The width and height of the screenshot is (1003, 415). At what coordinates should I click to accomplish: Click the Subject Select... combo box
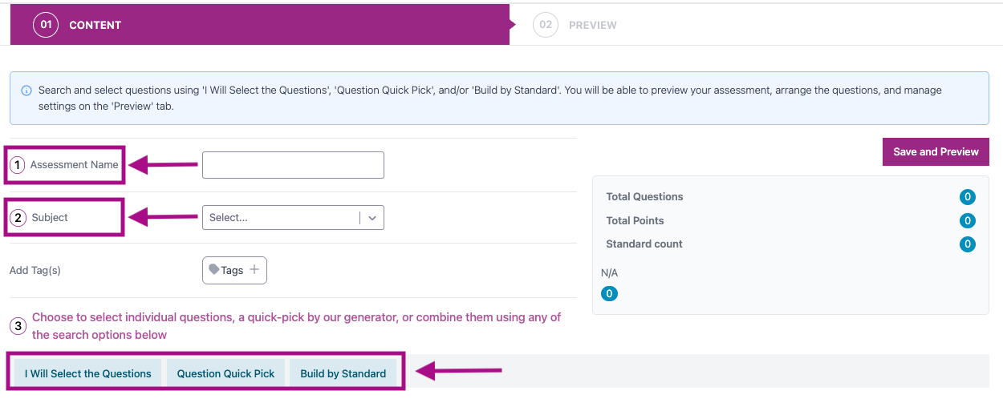pos(281,218)
